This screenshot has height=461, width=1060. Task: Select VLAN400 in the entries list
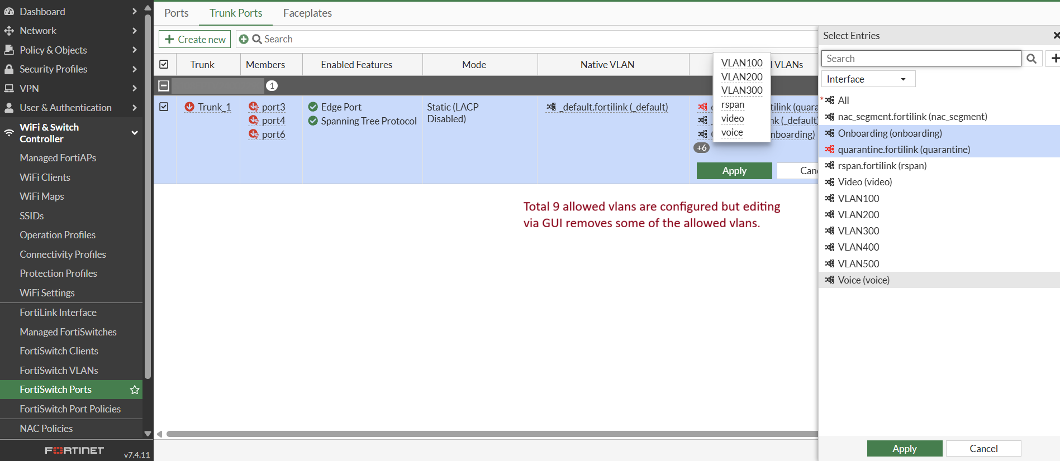click(x=939, y=247)
